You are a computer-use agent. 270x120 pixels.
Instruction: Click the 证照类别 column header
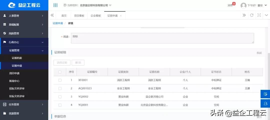click(123, 72)
